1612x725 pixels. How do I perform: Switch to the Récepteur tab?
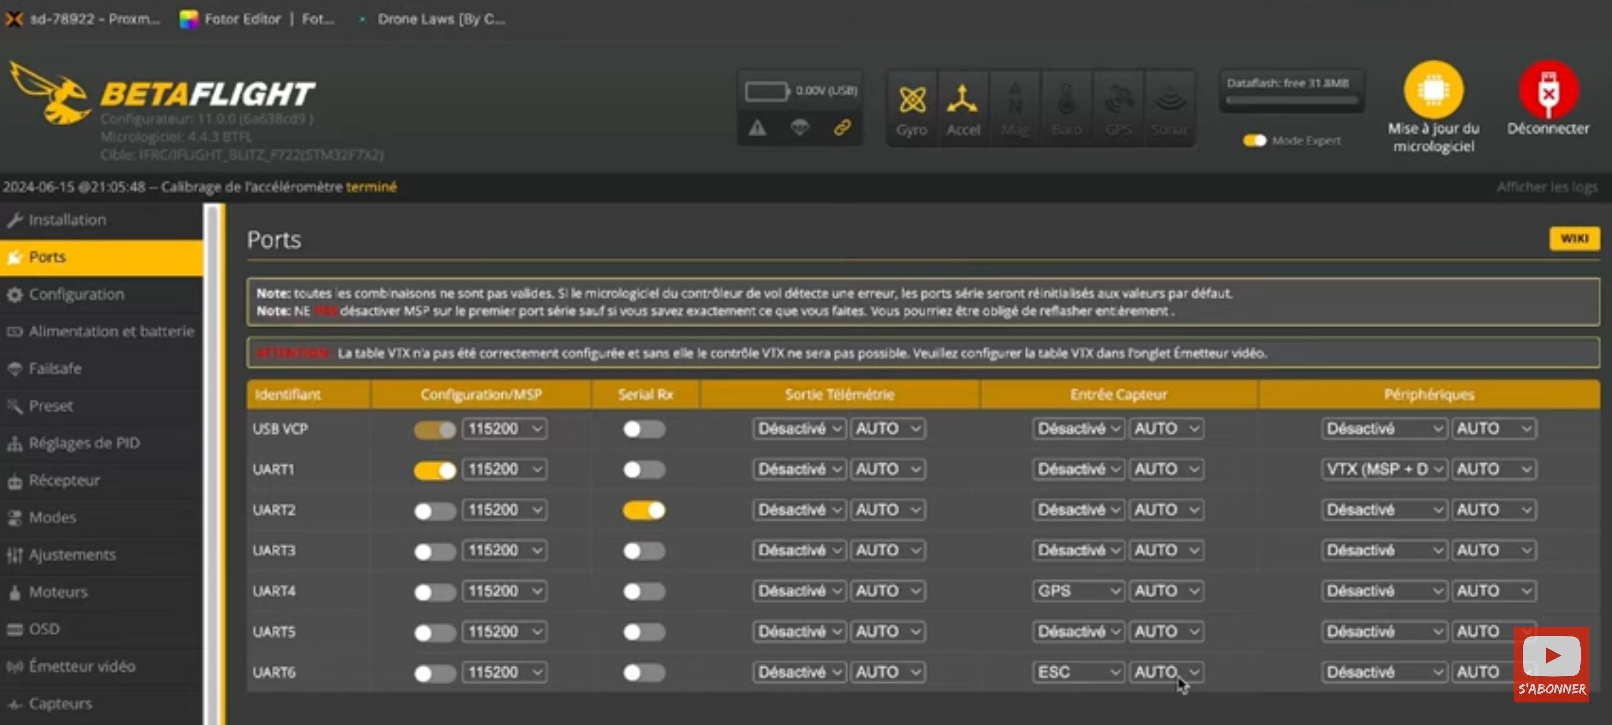(x=64, y=480)
